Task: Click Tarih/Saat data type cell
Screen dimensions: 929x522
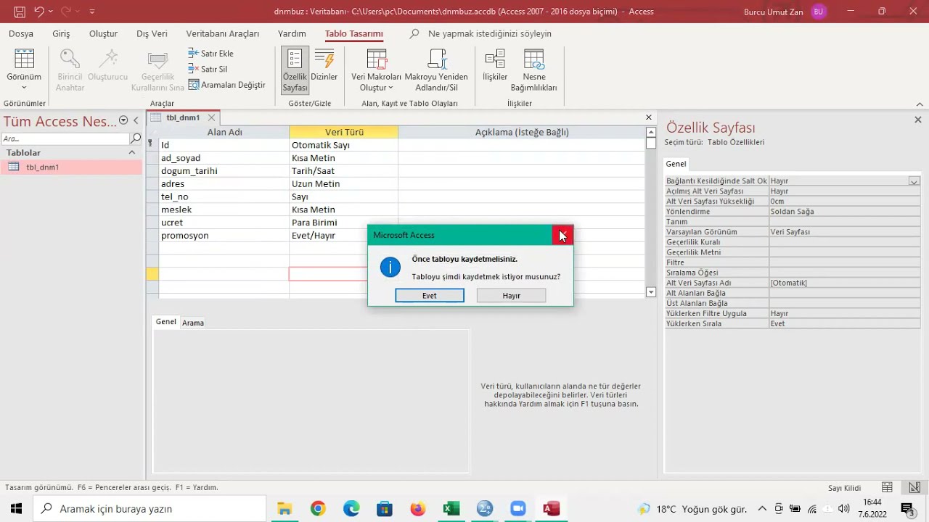Action: coord(343,171)
